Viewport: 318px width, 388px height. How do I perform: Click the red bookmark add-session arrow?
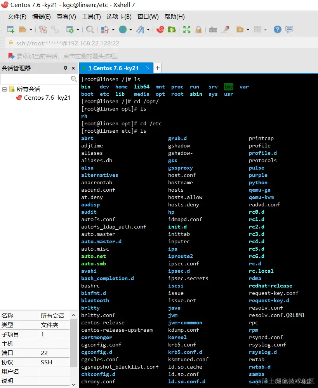pos(11,56)
